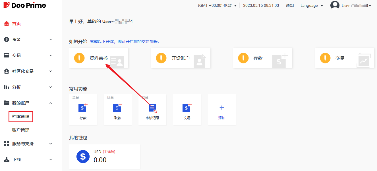
Task: Click the Doo Prime logo
Action: click(24, 5)
